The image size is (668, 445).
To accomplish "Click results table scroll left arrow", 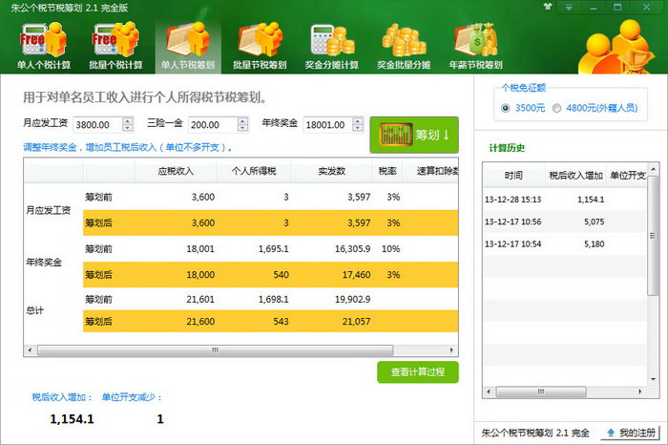I will [x=30, y=350].
